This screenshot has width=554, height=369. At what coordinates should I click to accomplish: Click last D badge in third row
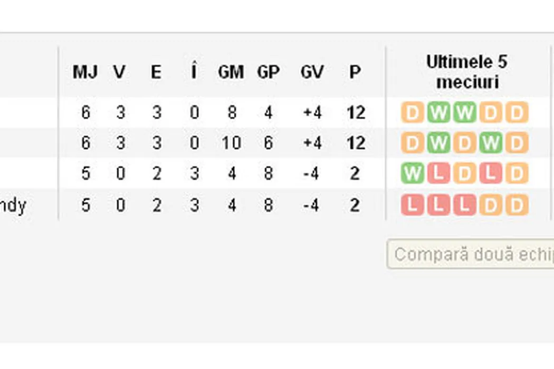pos(517,173)
